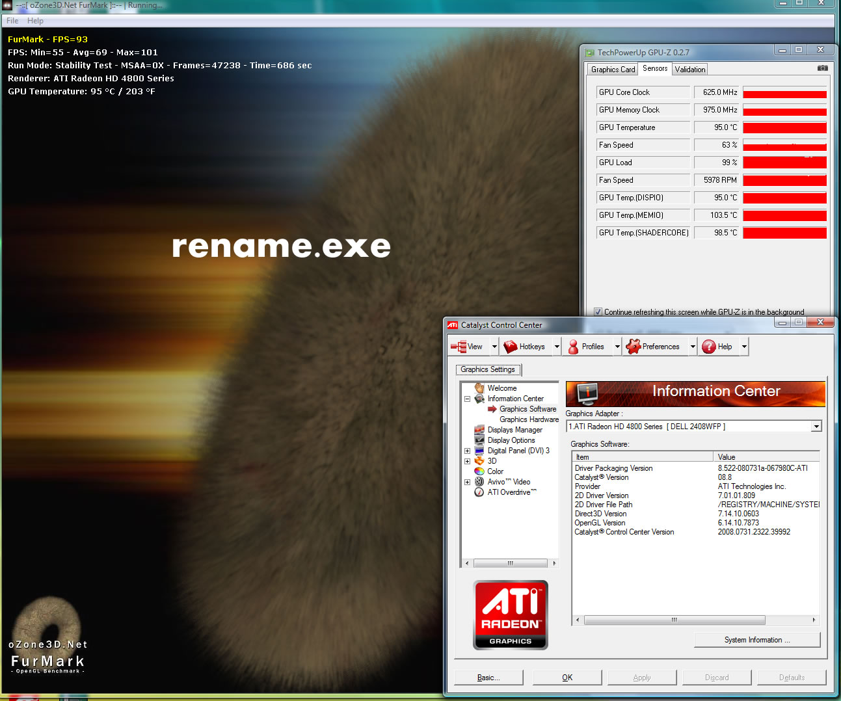Screen dimensions: 841x701
Task: Click the Avivo Video icon
Action: pyautogui.click(x=479, y=482)
